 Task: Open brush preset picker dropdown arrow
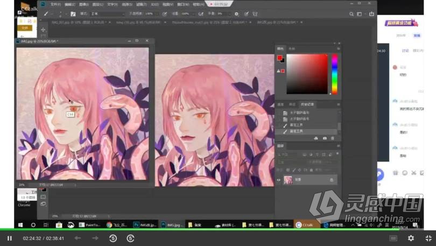[66, 14]
